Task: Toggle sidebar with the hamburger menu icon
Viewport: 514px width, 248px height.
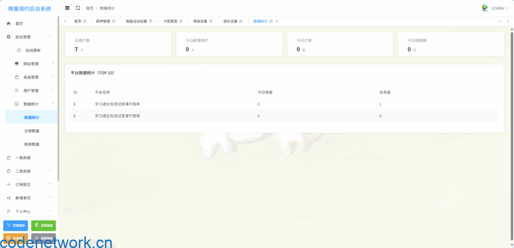Action: [x=67, y=8]
